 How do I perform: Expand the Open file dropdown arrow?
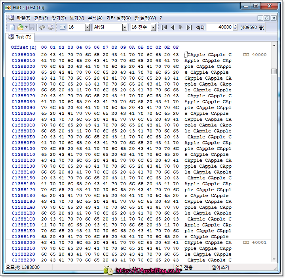pyautogui.click(x=26, y=27)
